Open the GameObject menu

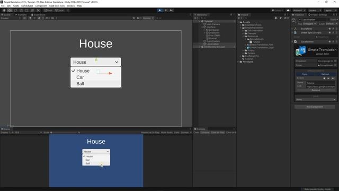pos(27,6)
